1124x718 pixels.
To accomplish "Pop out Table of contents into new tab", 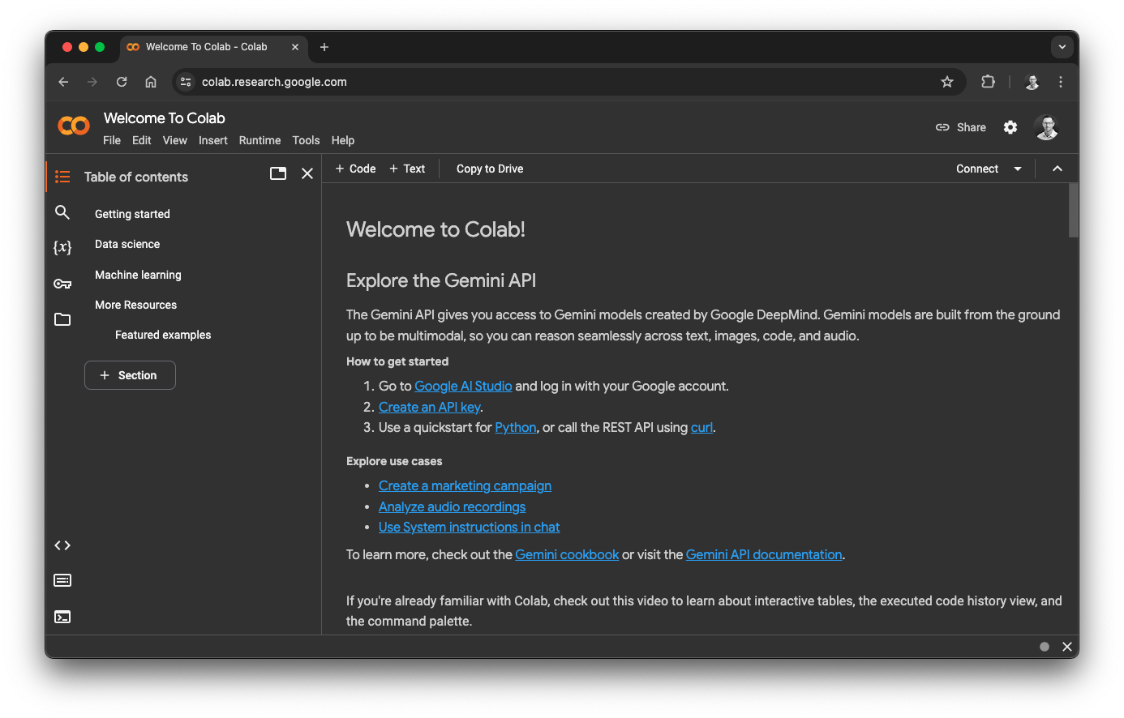I will (x=278, y=173).
